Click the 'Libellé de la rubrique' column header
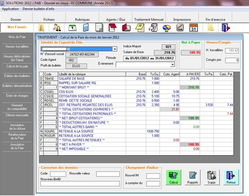Screen dimensions: 249x196 92,74
